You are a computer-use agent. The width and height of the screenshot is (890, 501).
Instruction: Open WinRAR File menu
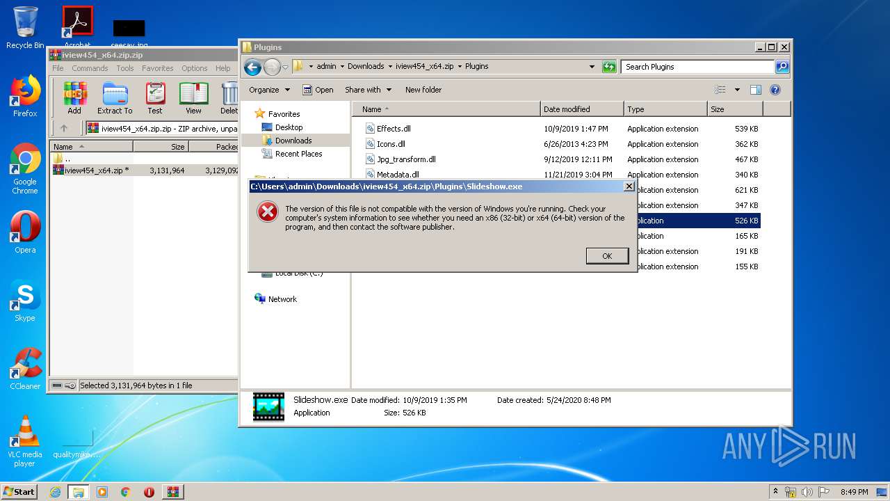(58, 68)
